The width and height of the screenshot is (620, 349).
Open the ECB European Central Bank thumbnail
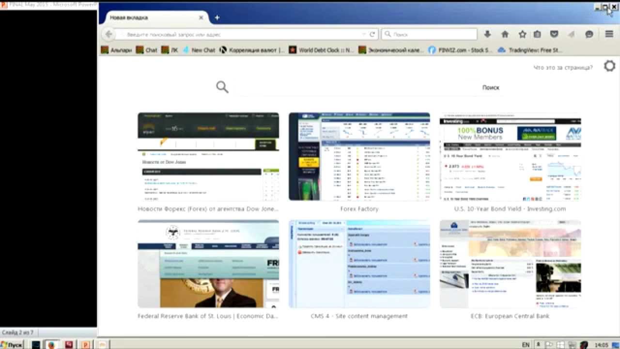pyautogui.click(x=511, y=264)
